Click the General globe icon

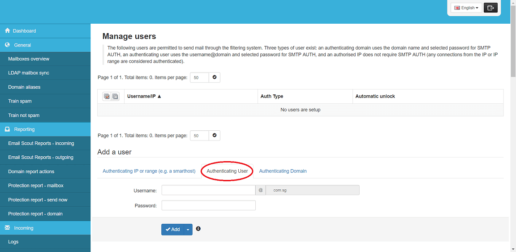(x=8, y=45)
